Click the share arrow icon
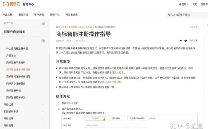The height and width of the screenshot is (129, 208). [x=180, y=41]
